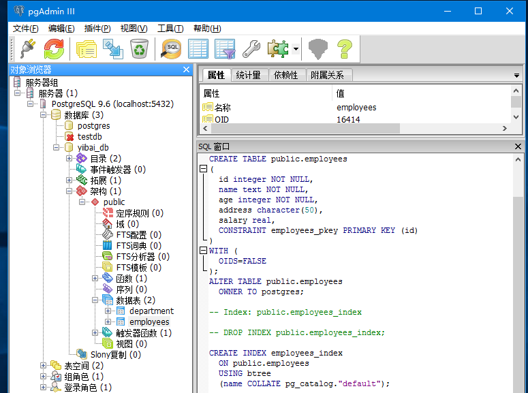Click the plug connection toolbar icon
The image size is (528, 393).
tap(28, 49)
